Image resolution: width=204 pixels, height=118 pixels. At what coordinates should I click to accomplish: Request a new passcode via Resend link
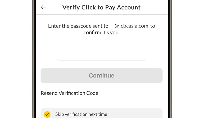[70, 93]
